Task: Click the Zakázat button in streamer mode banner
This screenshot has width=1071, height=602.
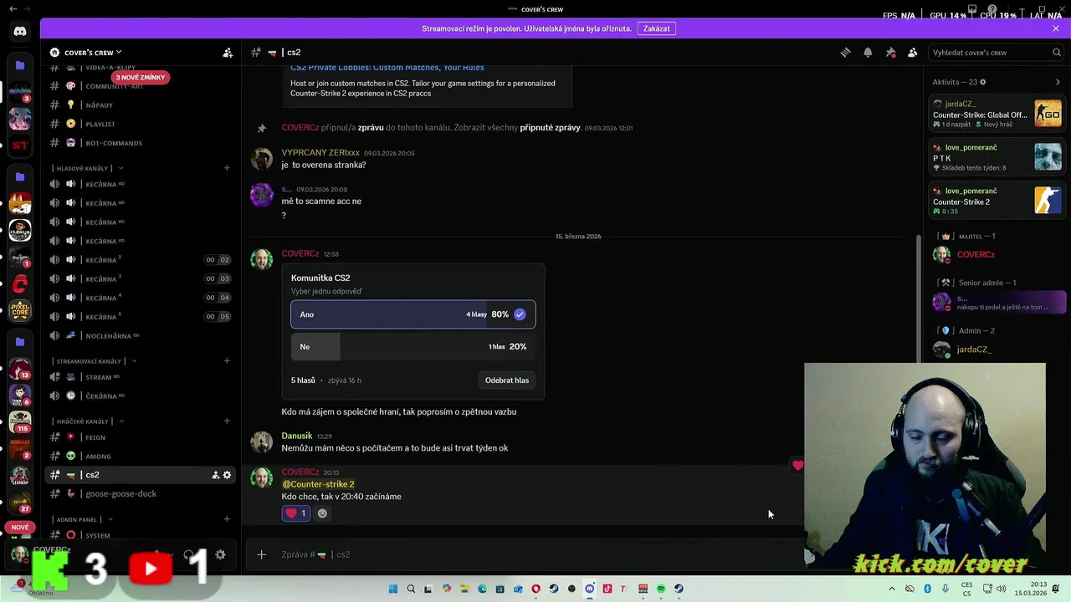Action: [656, 28]
